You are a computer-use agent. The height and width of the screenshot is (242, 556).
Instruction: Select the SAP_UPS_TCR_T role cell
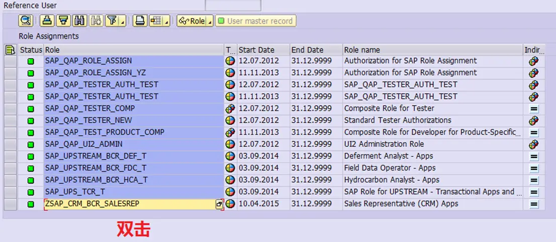[x=134, y=192]
